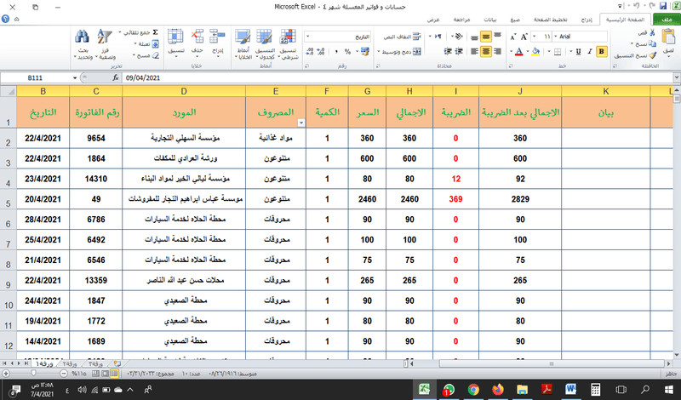Select the Page Layout view button
681x400 pixels.
coord(105,373)
